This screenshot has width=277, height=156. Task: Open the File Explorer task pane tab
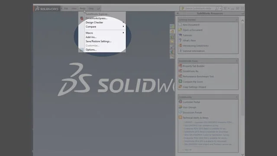pyautogui.click(x=172, y=42)
